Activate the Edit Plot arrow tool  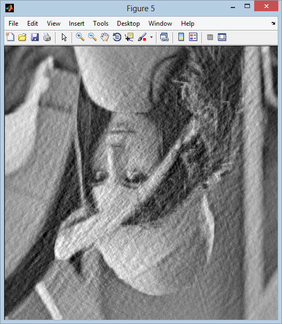coord(64,37)
